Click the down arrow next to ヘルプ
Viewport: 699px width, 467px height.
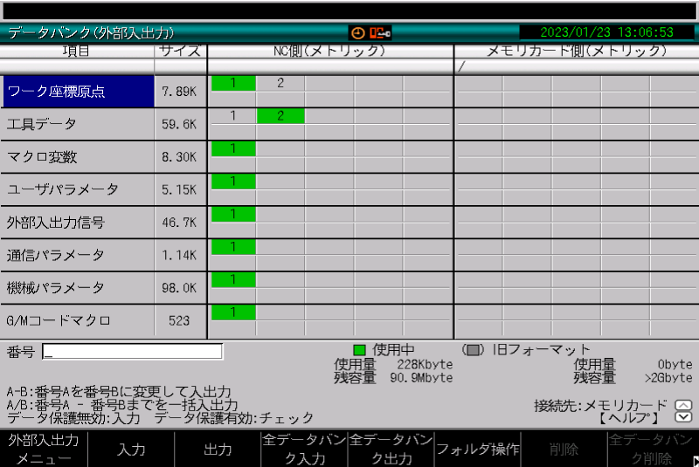click(x=683, y=417)
